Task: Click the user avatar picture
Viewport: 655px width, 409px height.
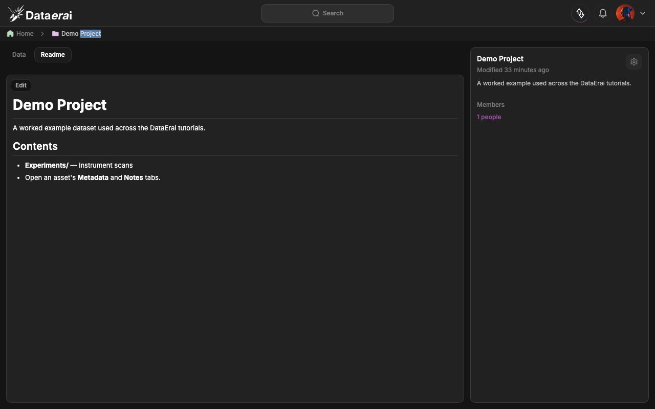Action: tap(625, 13)
